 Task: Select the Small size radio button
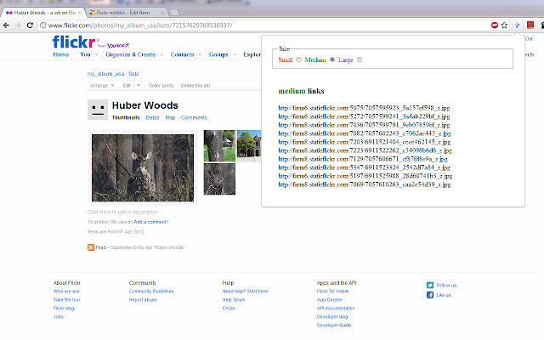point(298,59)
